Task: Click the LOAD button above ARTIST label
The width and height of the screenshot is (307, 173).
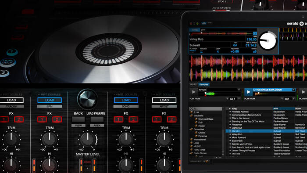Action: point(164,100)
